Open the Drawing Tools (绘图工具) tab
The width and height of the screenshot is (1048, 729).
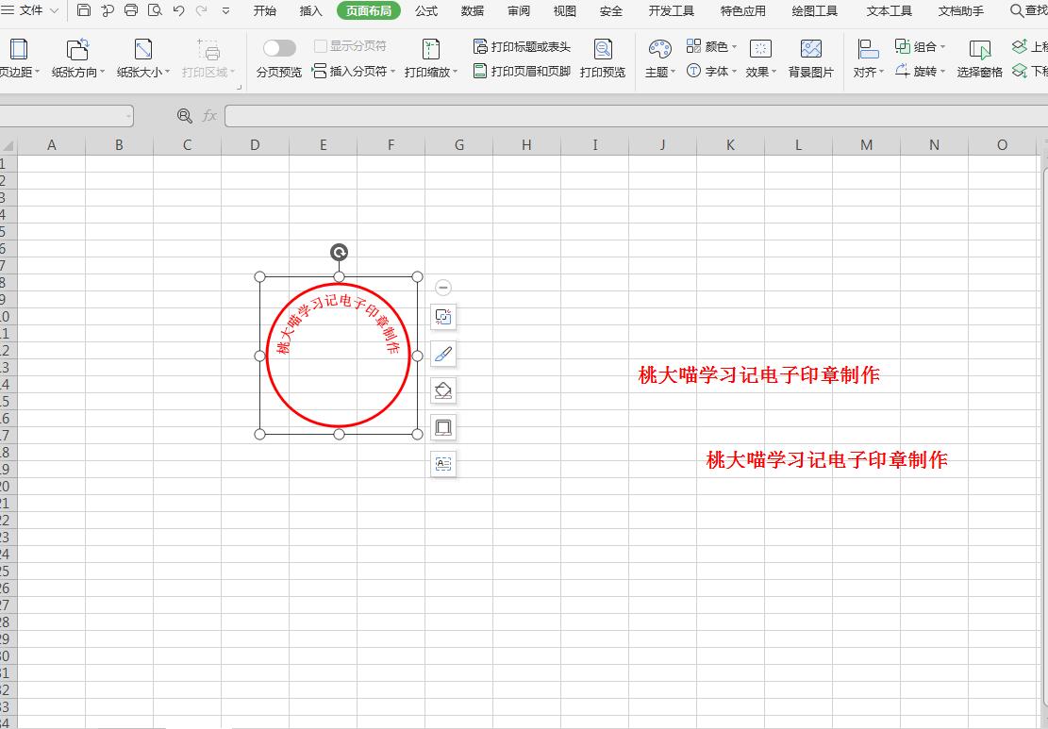point(814,10)
